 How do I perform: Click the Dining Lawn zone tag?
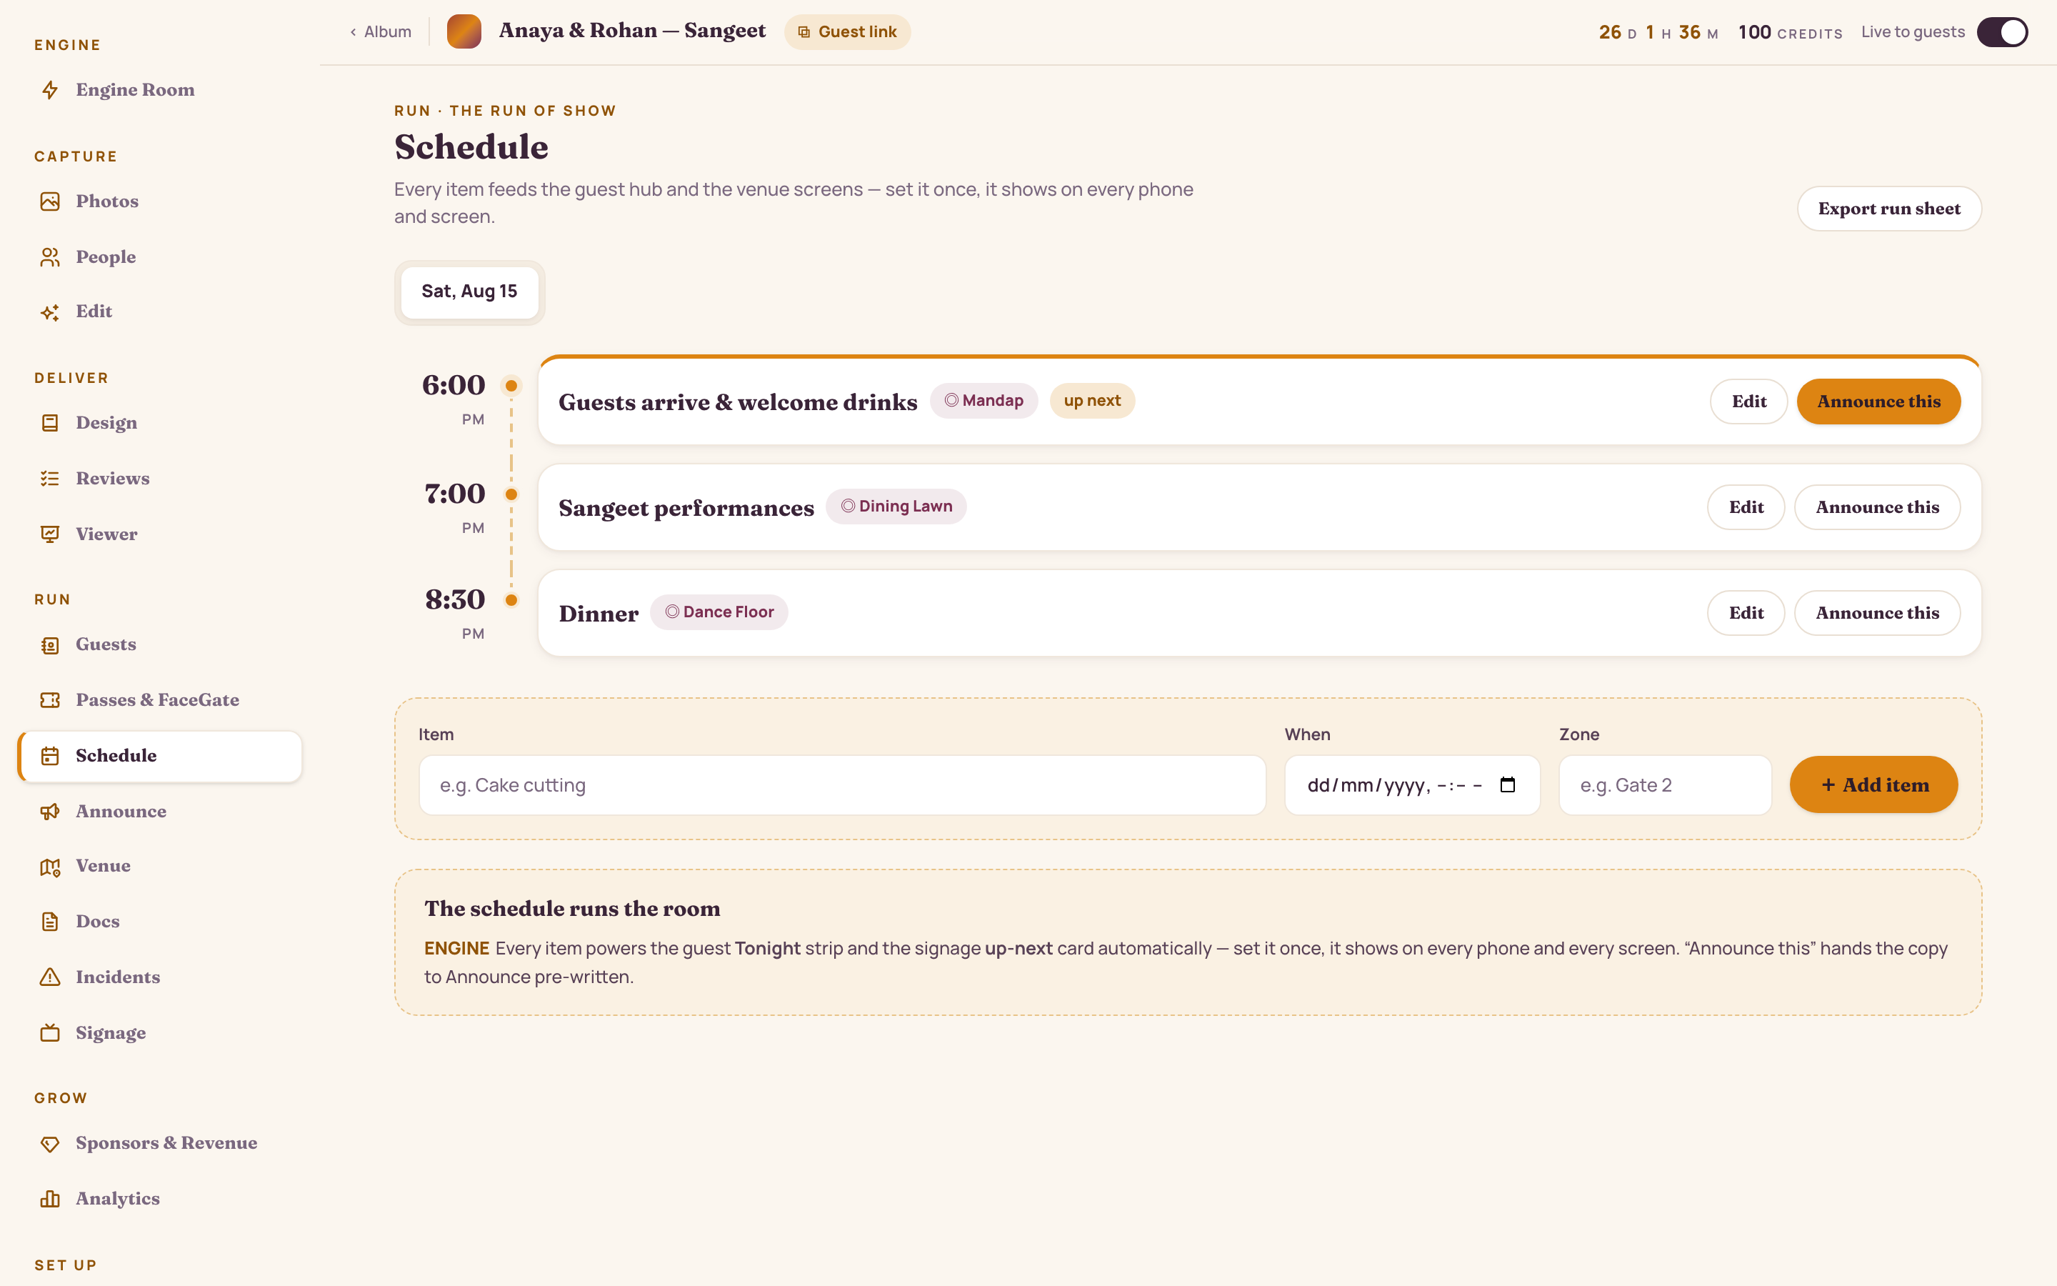(x=896, y=506)
